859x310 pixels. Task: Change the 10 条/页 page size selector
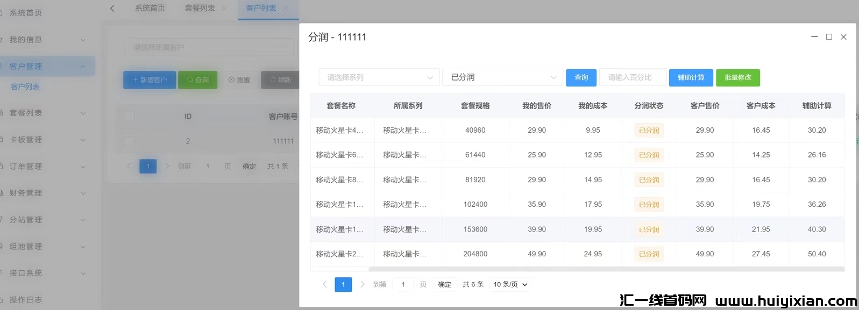[510, 284]
